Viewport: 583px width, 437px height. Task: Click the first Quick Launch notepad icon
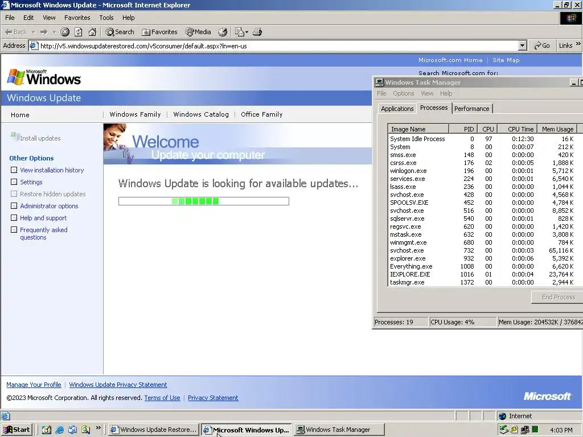coord(47,430)
